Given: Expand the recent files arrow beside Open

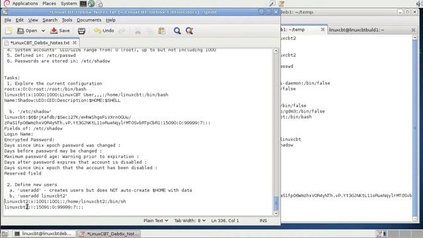Looking at the screenshot, I should coord(43,31).
